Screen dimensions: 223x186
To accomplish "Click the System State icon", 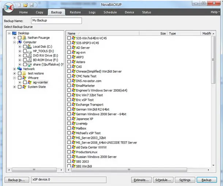I will [x=24, y=87].
